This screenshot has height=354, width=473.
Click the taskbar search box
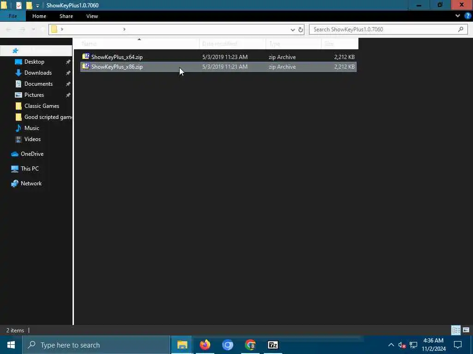click(96, 345)
